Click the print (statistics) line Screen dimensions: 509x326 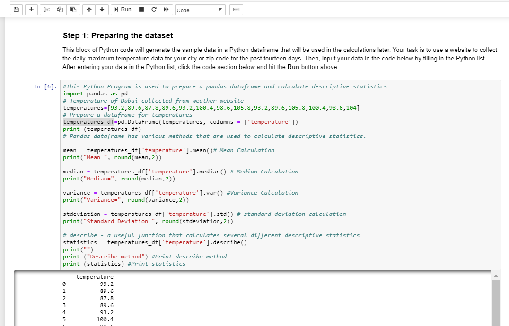tap(124, 264)
